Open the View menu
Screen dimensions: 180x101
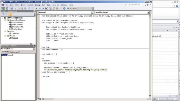[x=17, y=5]
